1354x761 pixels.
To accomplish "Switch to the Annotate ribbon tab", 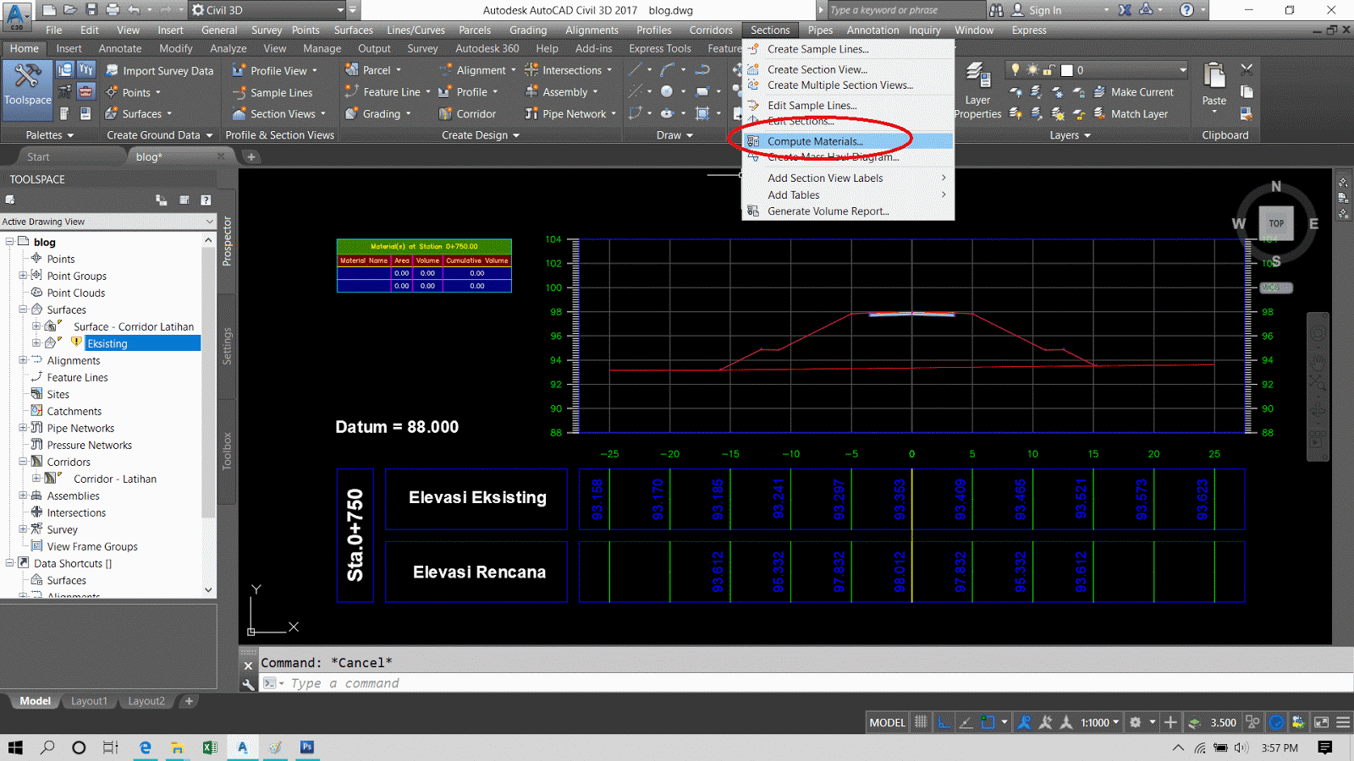I will 119,48.
